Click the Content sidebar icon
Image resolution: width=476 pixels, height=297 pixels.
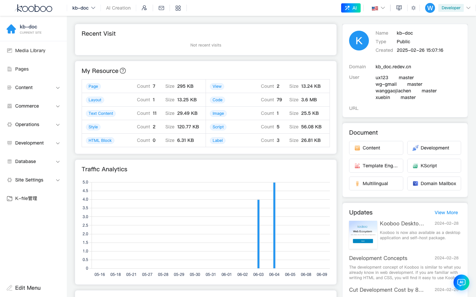(10, 87)
